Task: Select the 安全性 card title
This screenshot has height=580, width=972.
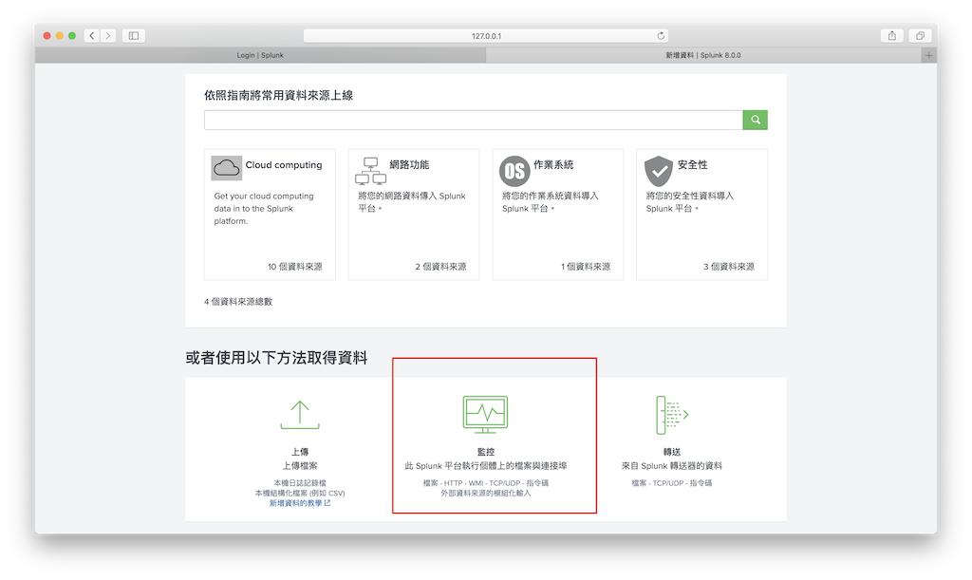Action: (692, 164)
